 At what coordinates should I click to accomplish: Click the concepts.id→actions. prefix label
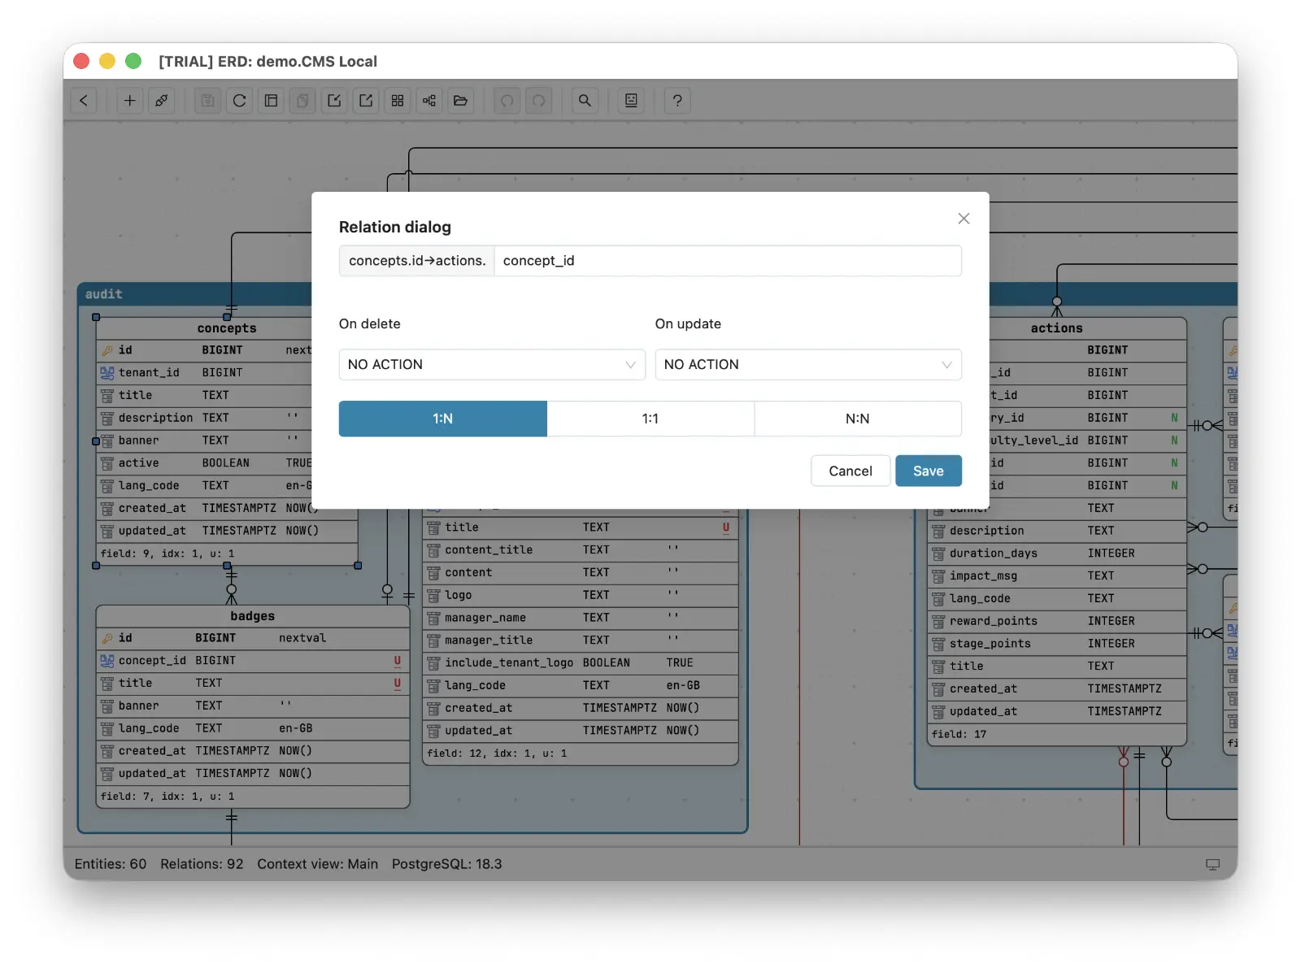pos(417,261)
